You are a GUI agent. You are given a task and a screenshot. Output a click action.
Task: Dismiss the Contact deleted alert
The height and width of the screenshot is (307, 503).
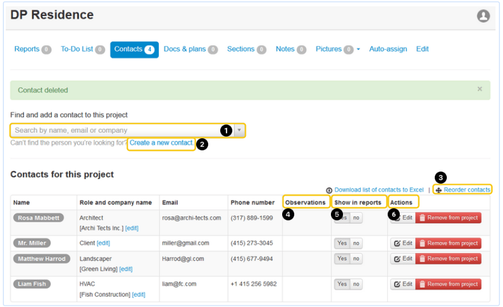479,89
